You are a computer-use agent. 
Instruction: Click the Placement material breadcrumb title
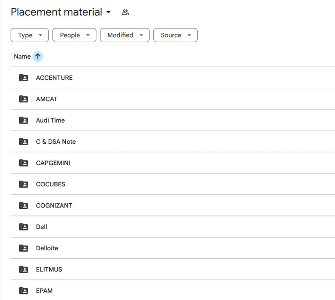tap(56, 12)
